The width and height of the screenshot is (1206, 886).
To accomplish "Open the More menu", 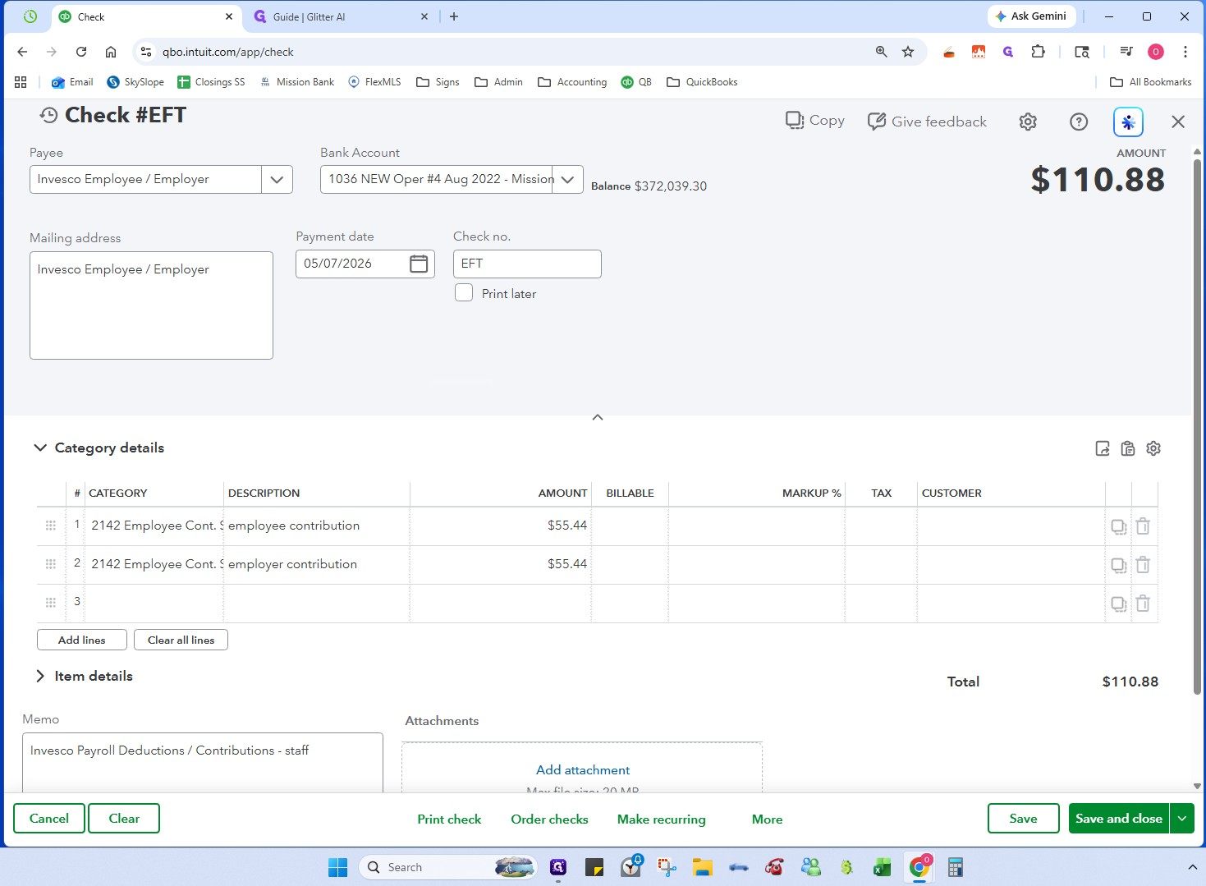I will 767,819.
